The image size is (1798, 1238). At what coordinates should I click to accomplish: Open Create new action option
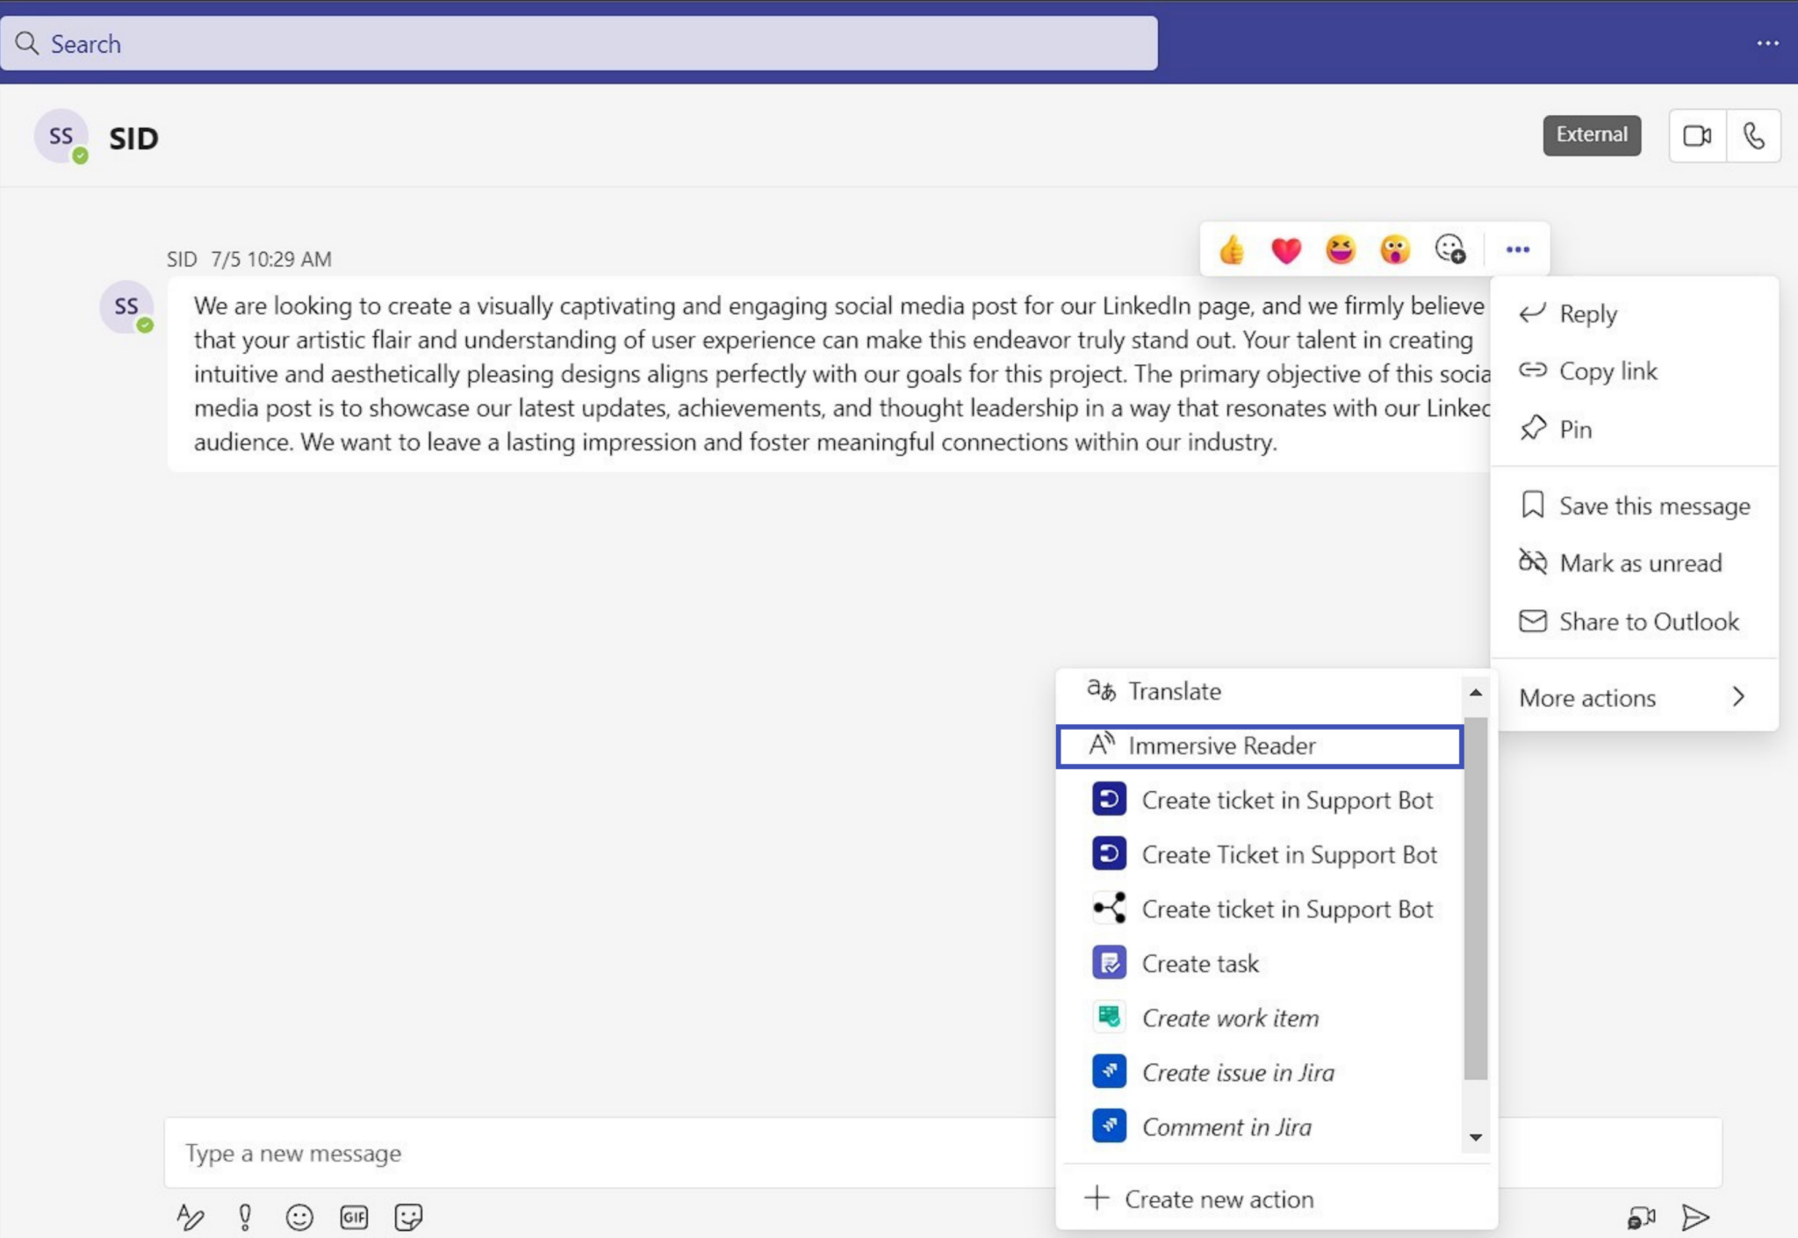[x=1219, y=1198]
